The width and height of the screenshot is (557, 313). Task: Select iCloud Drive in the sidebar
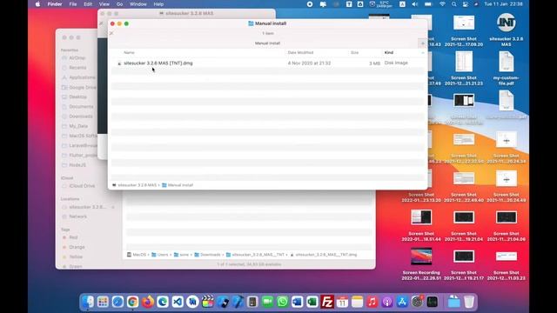click(x=82, y=186)
